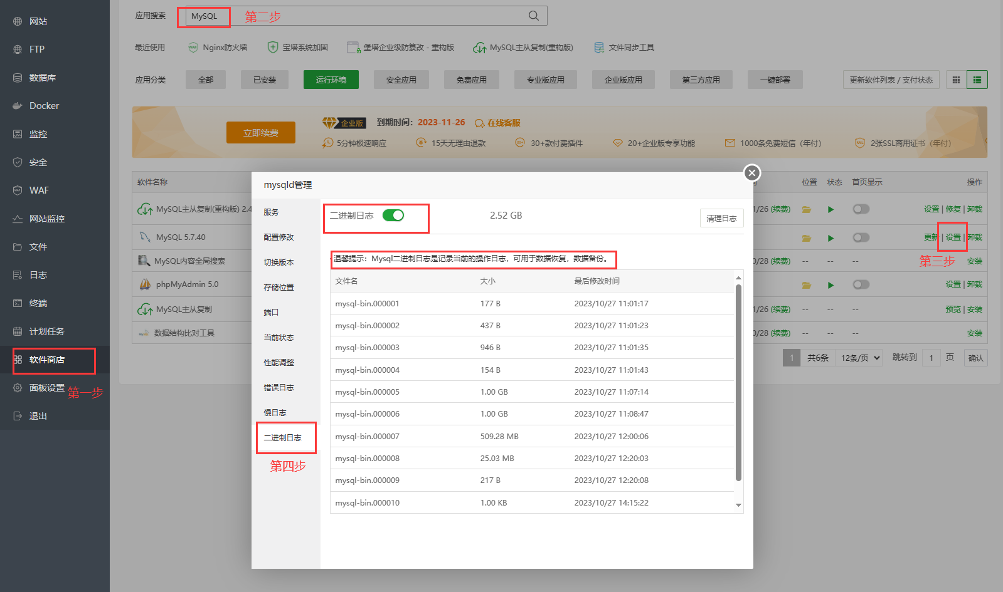Click the log icon next to 日志
1003x592 pixels.
(18, 275)
